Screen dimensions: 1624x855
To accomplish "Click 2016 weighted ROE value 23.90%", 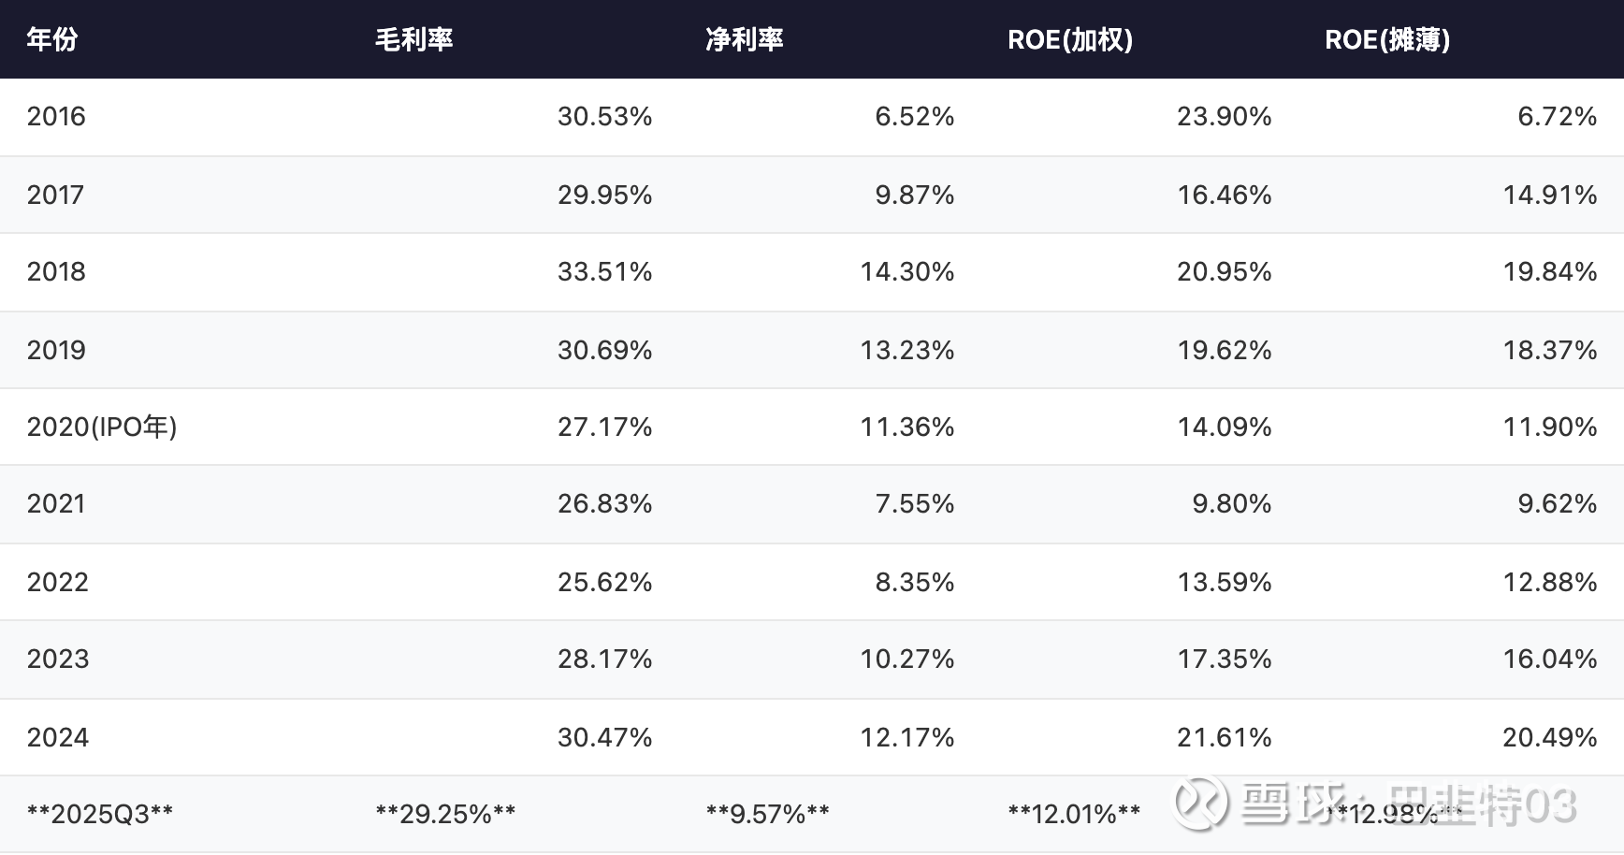I will click(x=1224, y=117).
